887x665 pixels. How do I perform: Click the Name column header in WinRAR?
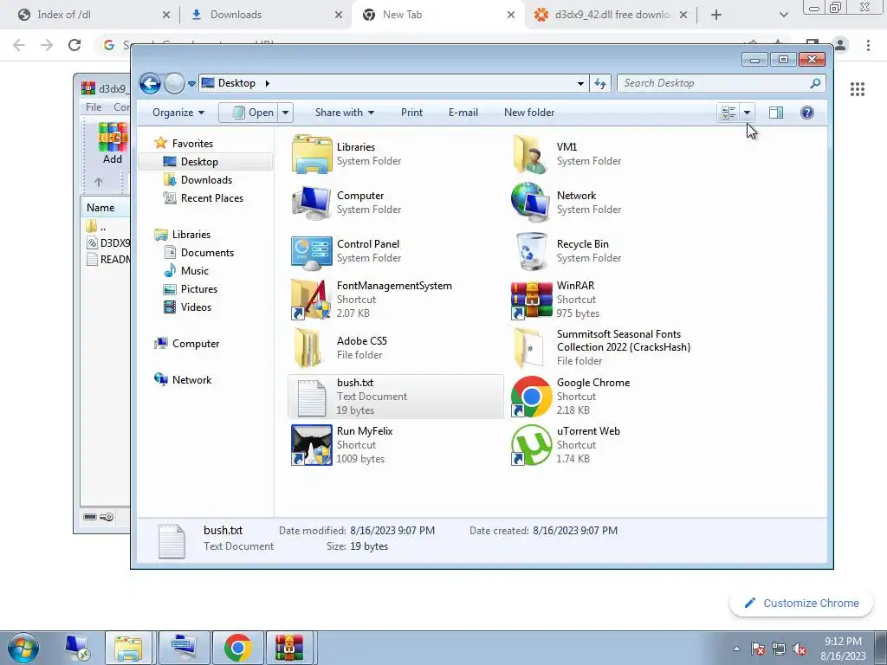tap(105, 208)
